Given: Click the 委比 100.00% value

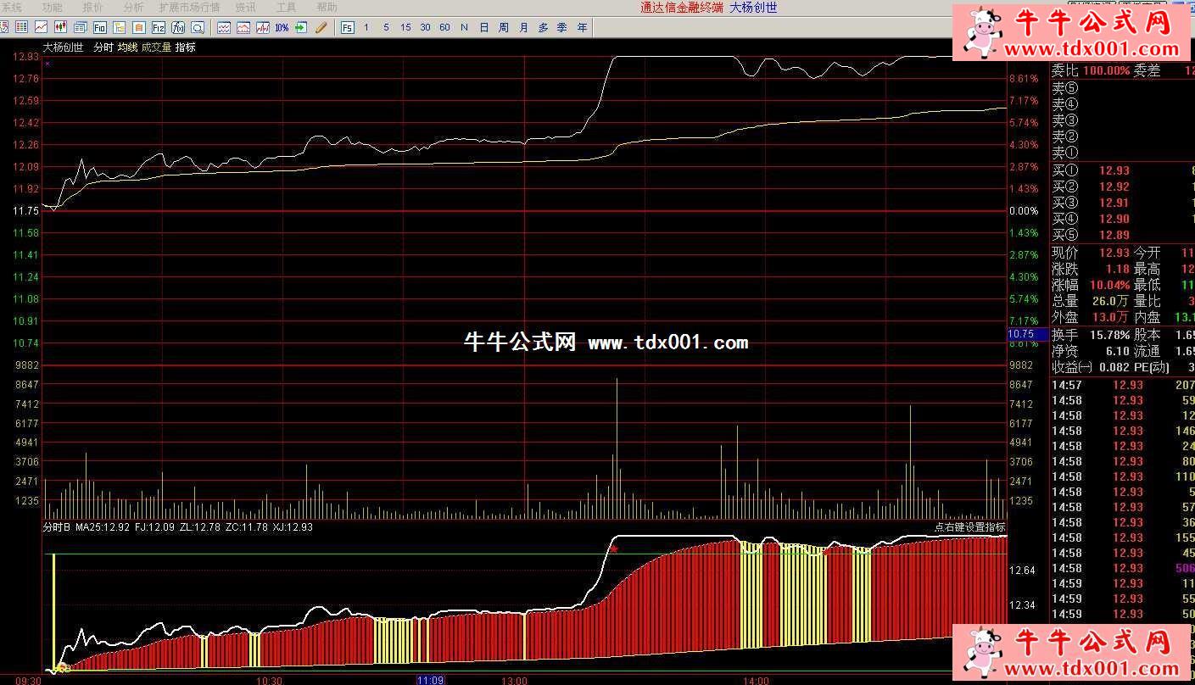Looking at the screenshot, I should tap(1106, 71).
